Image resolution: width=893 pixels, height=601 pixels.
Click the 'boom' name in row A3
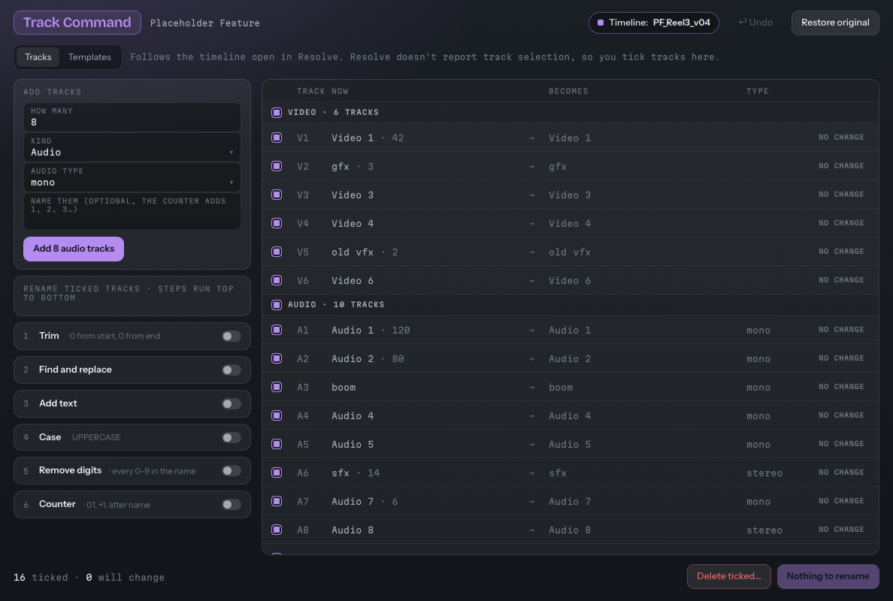[344, 388]
